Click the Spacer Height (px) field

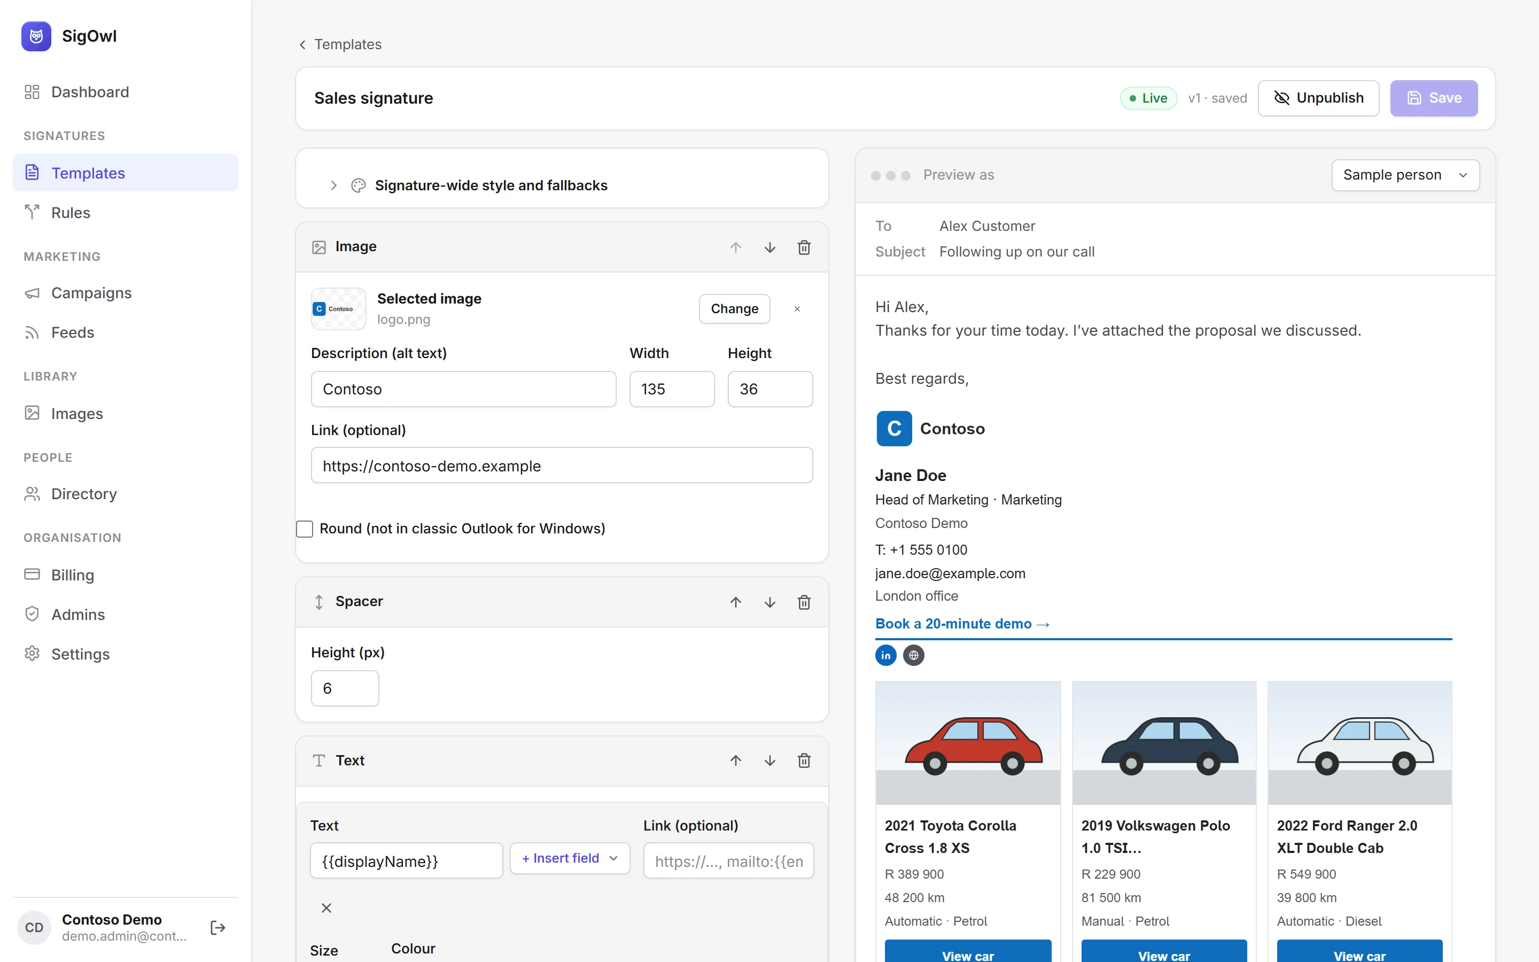345,688
